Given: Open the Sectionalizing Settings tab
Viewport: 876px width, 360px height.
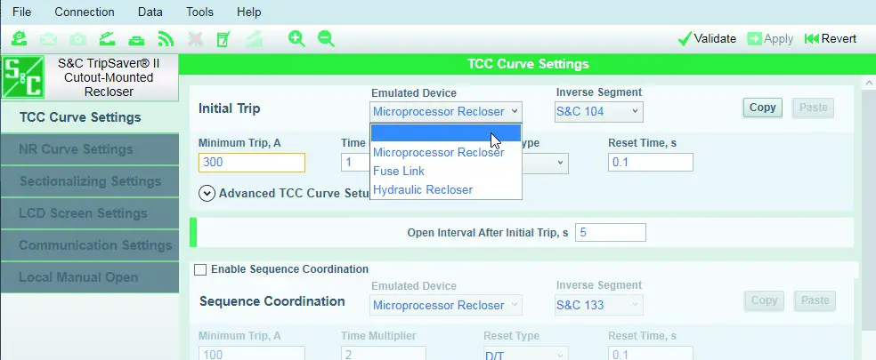Looking at the screenshot, I should coord(89,181).
